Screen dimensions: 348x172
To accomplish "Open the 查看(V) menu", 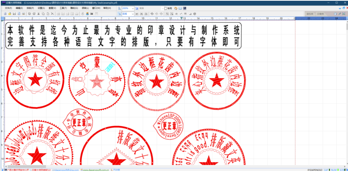I will pos(52,8).
